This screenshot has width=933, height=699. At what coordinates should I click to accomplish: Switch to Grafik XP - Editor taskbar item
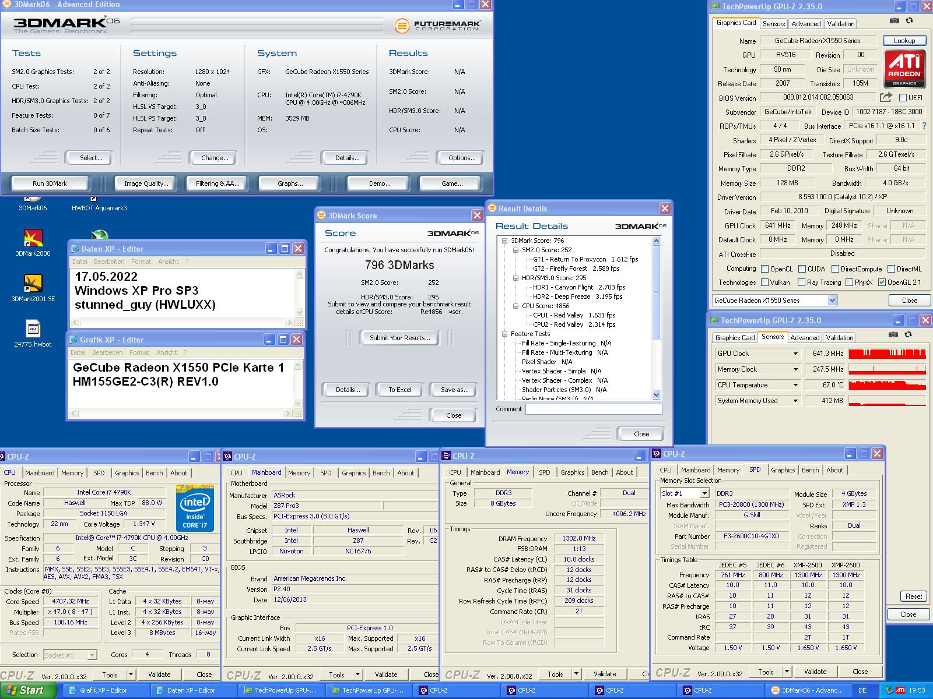106,690
